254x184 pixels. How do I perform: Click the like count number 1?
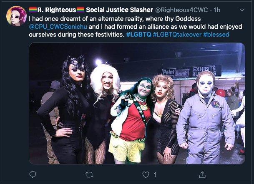coord(155,175)
